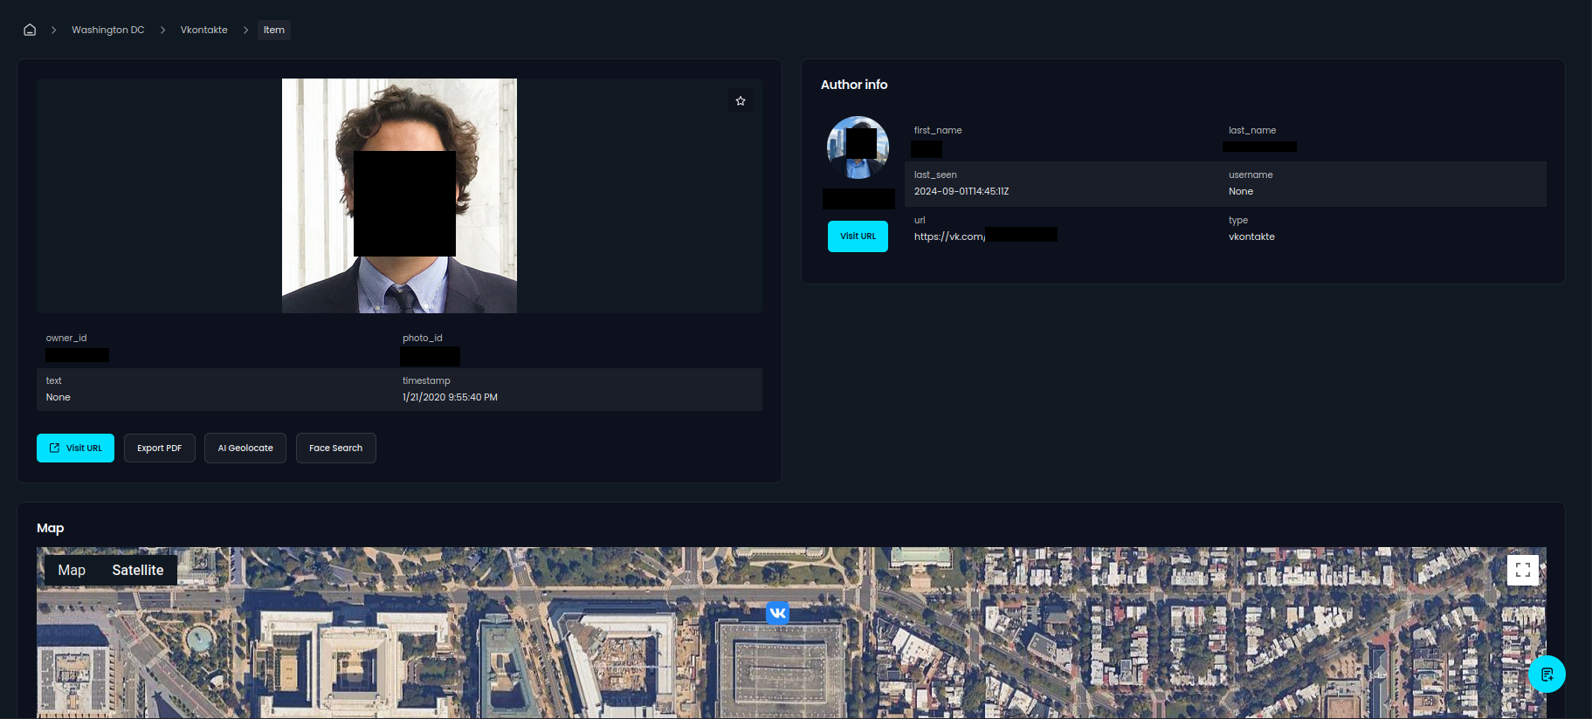
Task: Click the last_name label
Action: pyautogui.click(x=1252, y=130)
